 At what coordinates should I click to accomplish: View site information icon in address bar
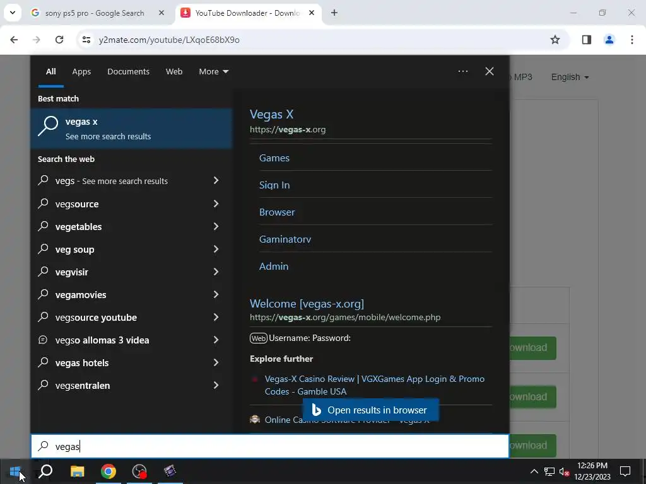[x=86, y=40]
